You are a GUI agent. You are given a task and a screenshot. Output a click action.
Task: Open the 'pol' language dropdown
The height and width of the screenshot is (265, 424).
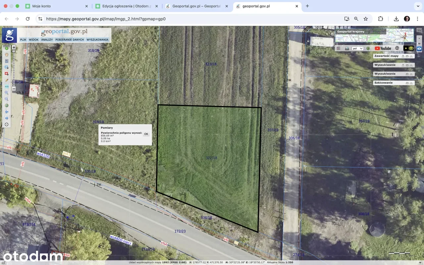click(x=358, y=48)
